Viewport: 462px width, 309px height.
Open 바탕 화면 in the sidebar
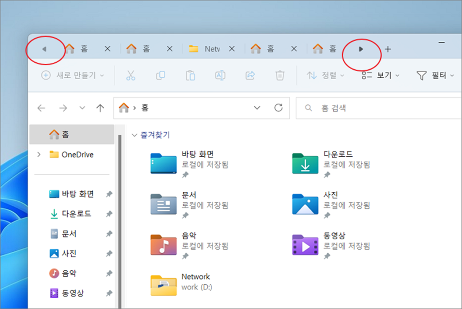click(71, 194)
